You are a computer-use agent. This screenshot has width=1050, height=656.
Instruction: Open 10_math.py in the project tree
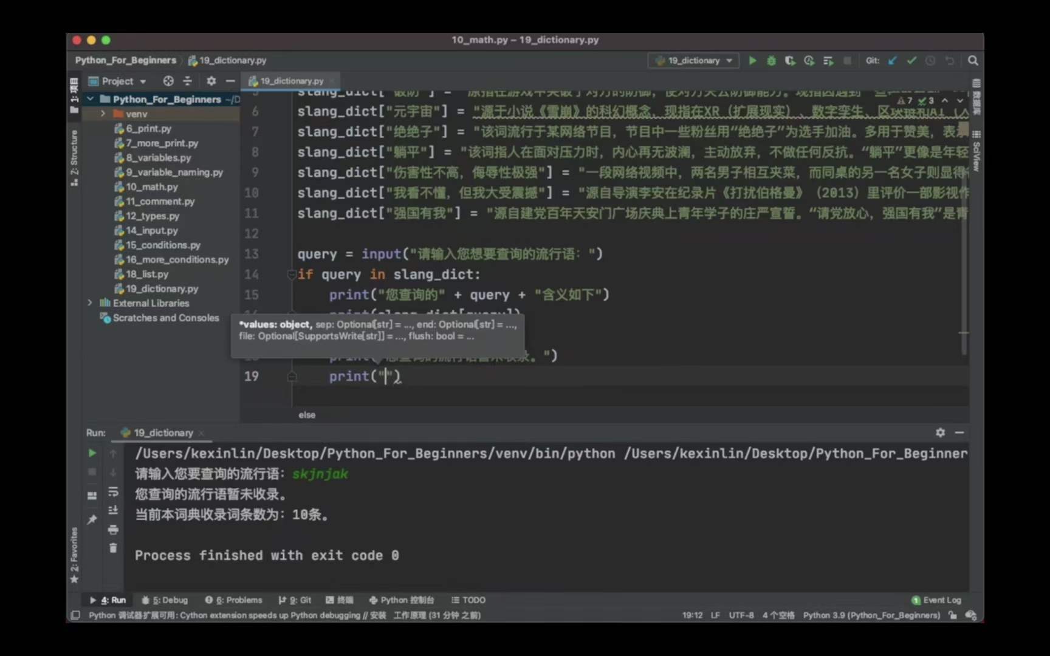point(152,186)
